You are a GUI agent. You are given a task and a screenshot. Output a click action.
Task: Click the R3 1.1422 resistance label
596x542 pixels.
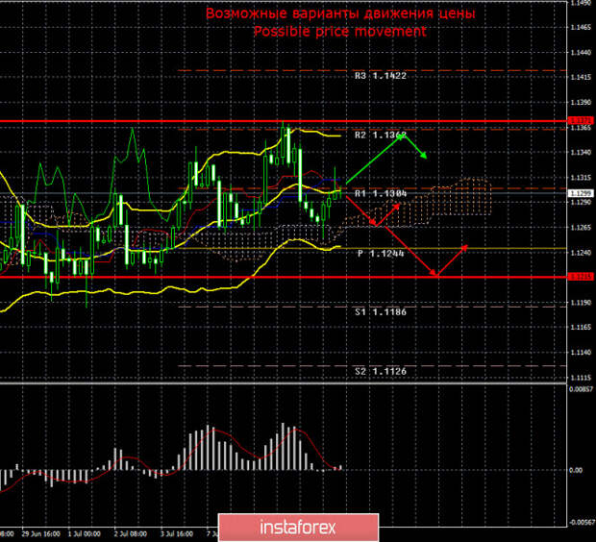click(x=381, y=76)
